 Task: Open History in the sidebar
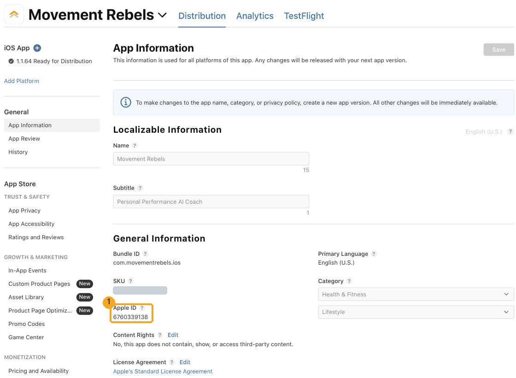18,152
